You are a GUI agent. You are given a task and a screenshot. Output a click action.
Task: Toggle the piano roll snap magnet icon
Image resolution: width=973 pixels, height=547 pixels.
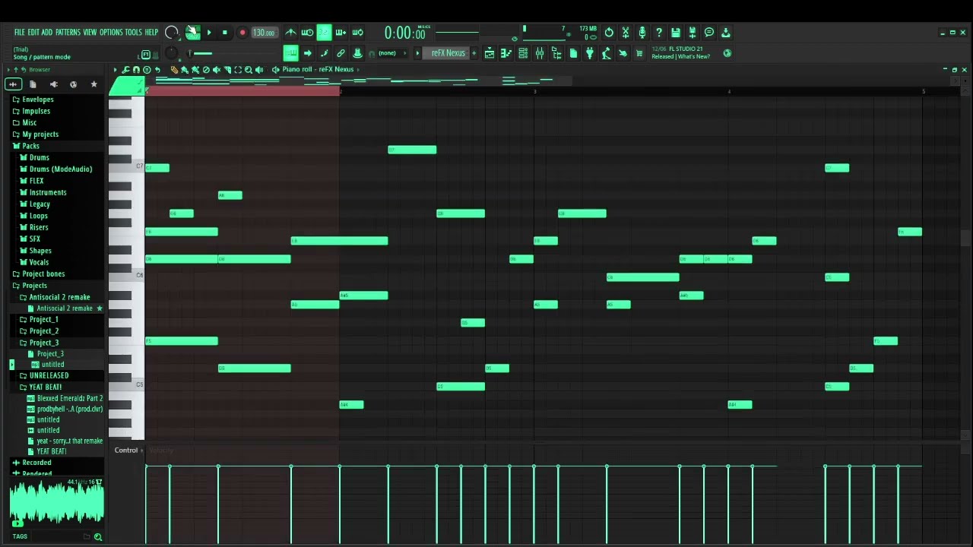[x=136, y=70]
